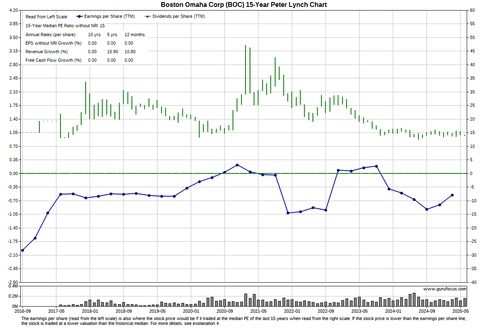This screenshot has height=333, width=487.
Task: Click the 0.2M volume axis label
Action: tap(13, 296)
